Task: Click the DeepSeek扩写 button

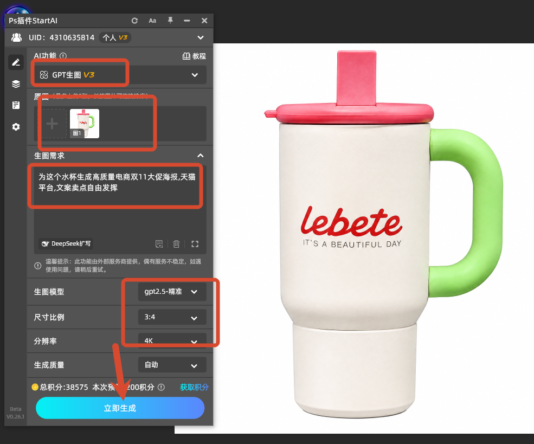Action: pyautogui.click(x=66, y=244)
